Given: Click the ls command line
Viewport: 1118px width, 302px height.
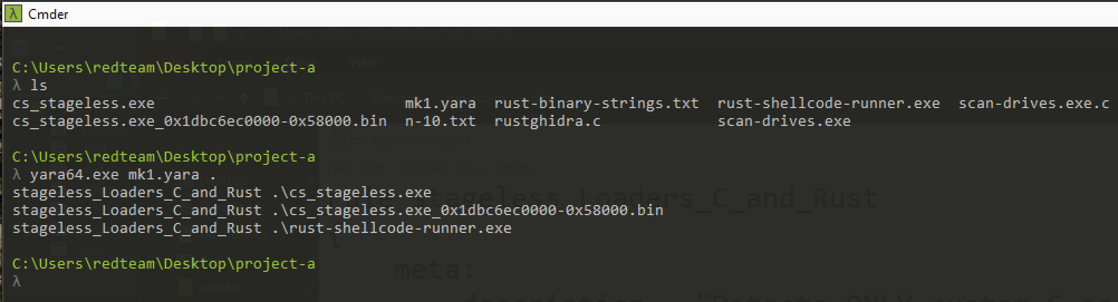Looking at the screenshot, I should (x=30, y=85).
